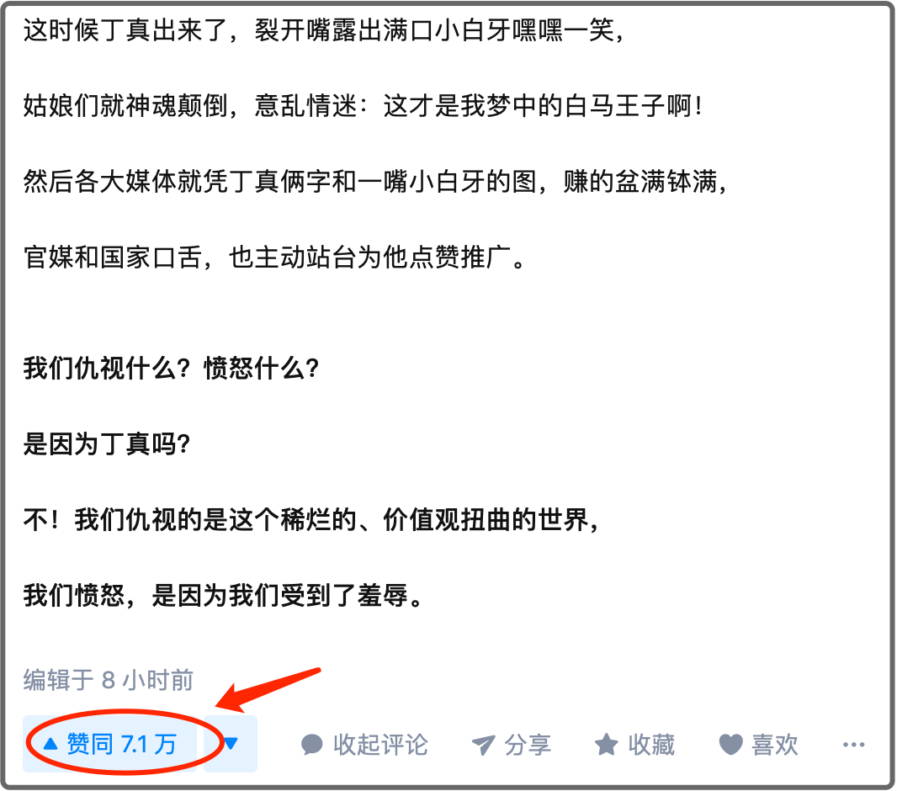Screen dimensions: 897x791
Task: Click the paragraph starting 这时候丁真出来了
Action: tap(323, 30)
